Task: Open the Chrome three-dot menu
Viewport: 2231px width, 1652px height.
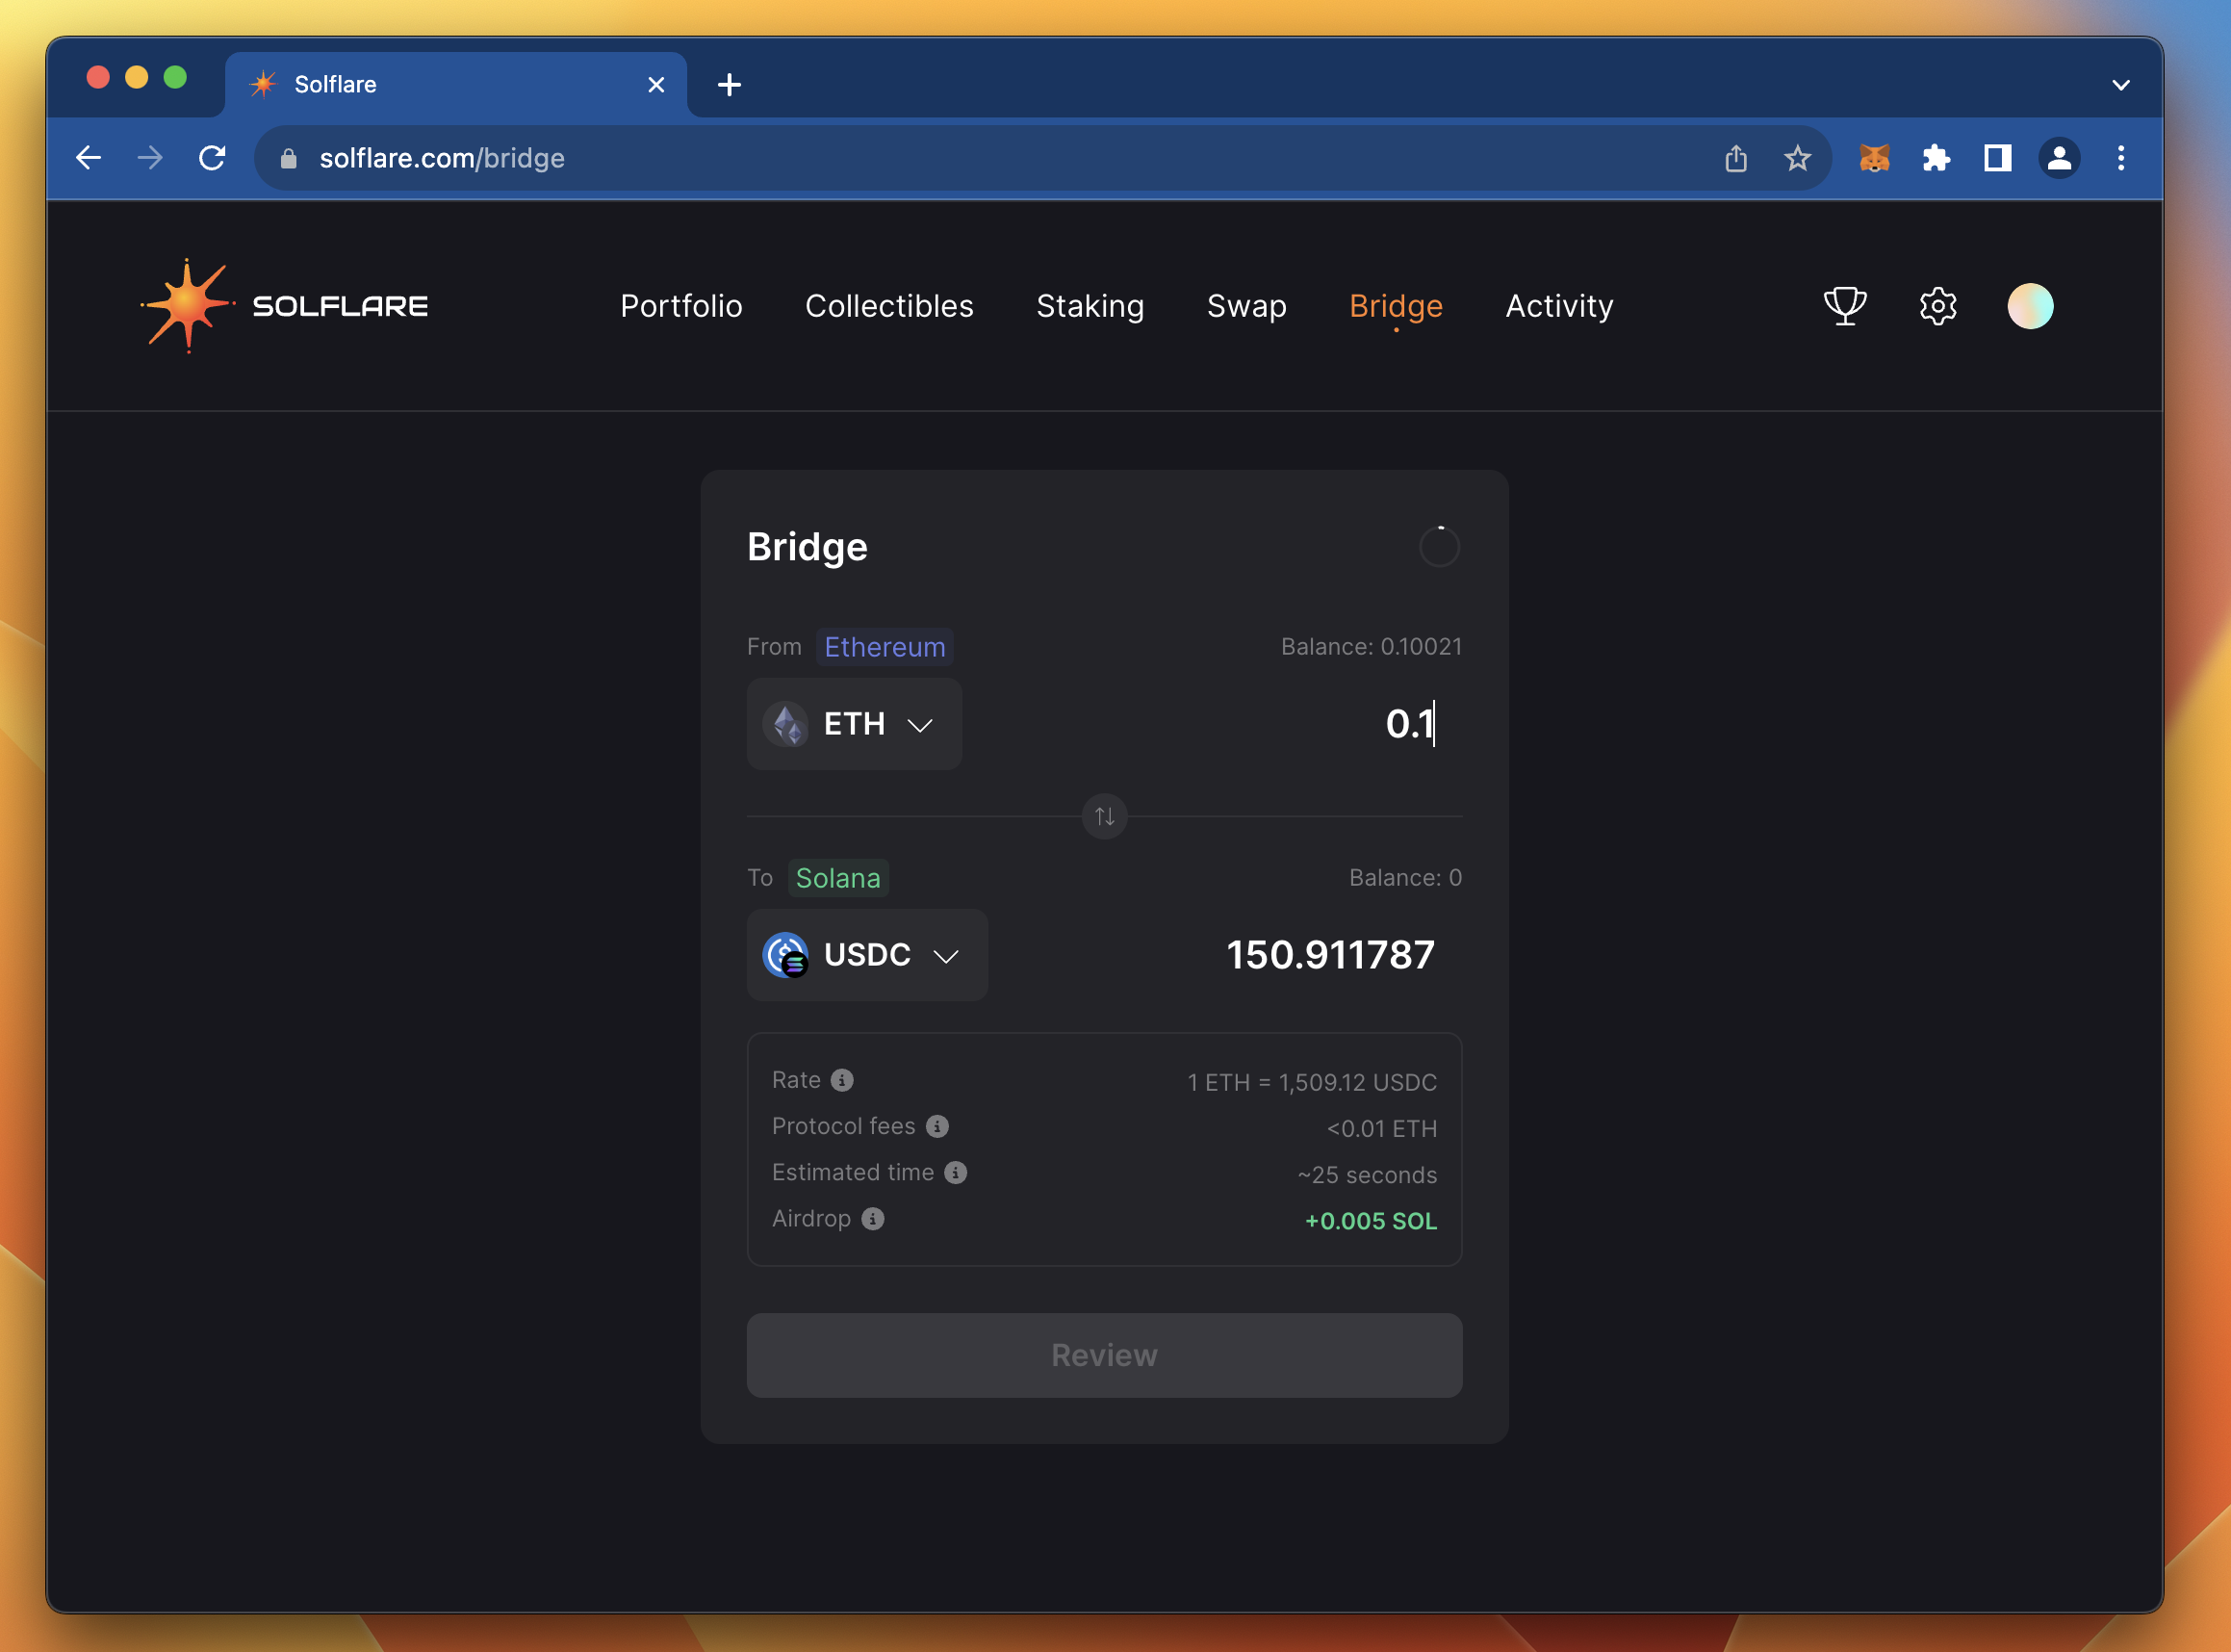Action: (x=2120, y=158)
